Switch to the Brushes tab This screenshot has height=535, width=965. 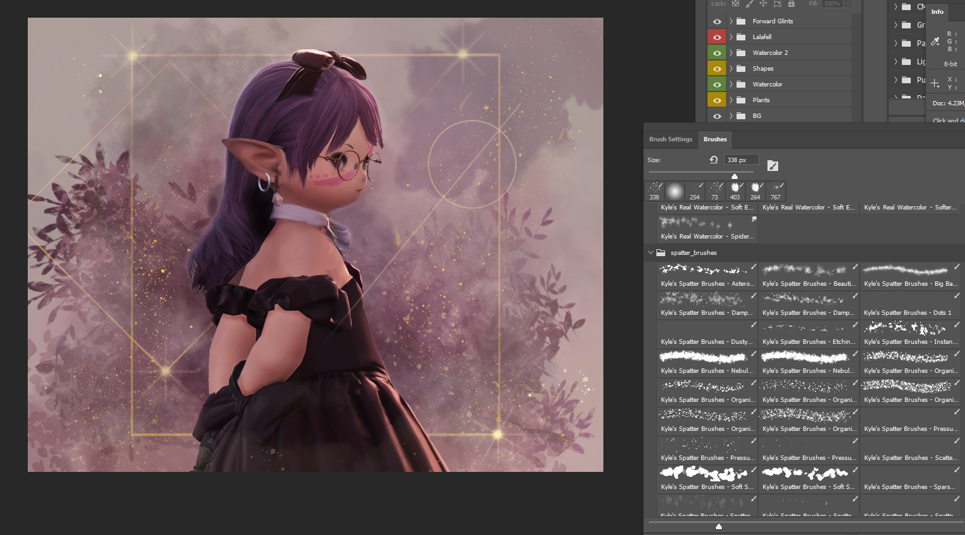point(715,139)
